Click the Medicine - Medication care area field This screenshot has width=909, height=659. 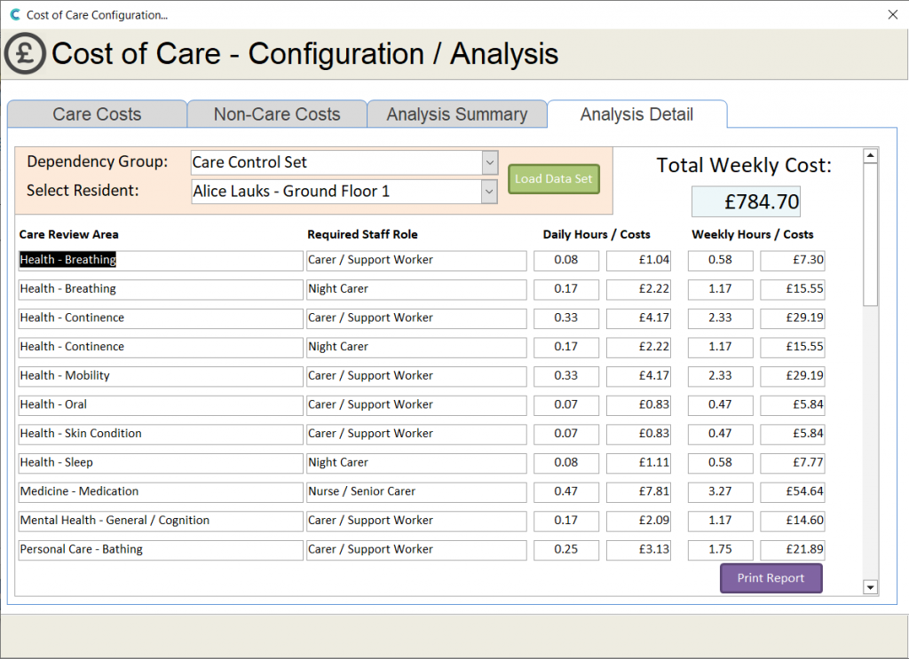(x=160, y=492)
